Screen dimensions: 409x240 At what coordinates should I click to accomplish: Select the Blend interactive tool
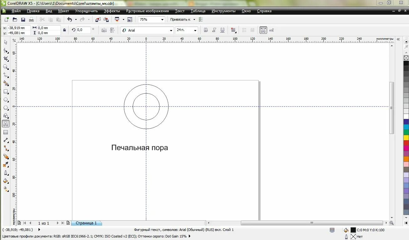point(6,156)
